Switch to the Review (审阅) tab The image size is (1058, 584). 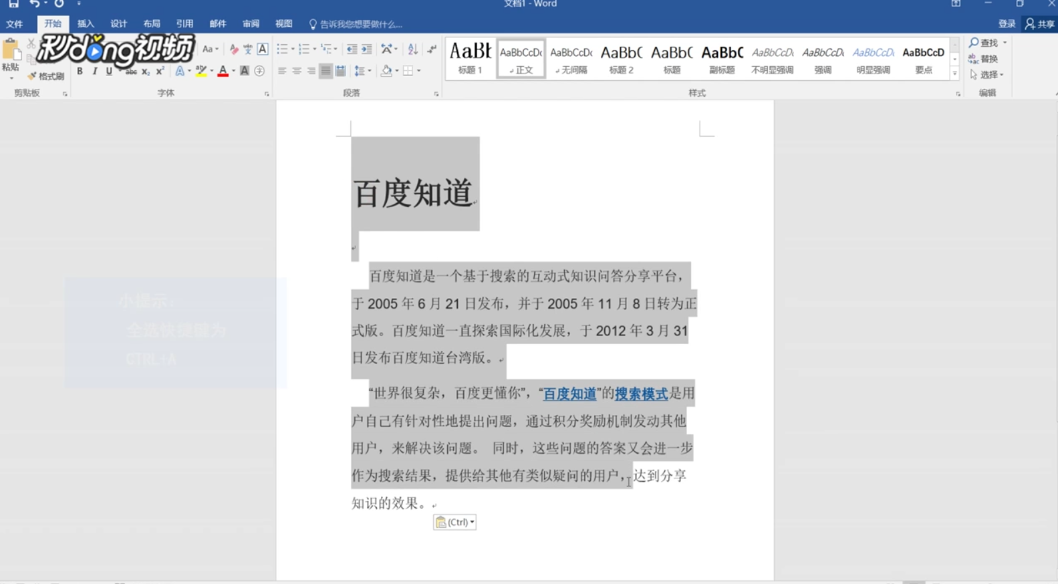[251, 24]
